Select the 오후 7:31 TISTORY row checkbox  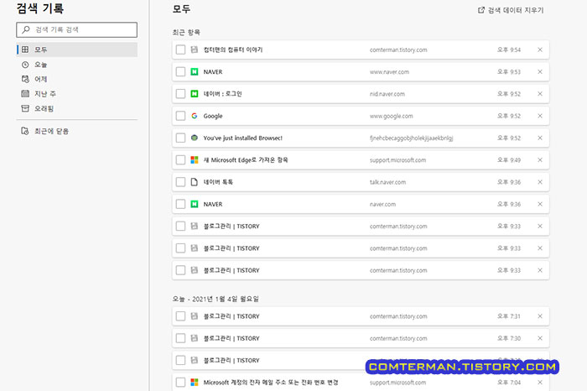click(x=180, y=316)
